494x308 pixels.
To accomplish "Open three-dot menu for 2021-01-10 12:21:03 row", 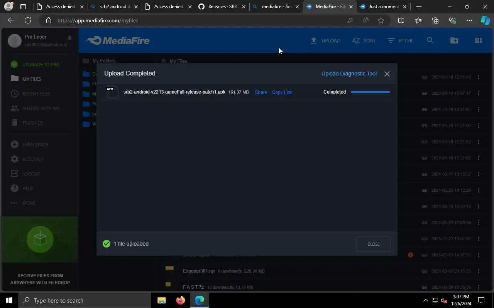I will tap(479, 77).
